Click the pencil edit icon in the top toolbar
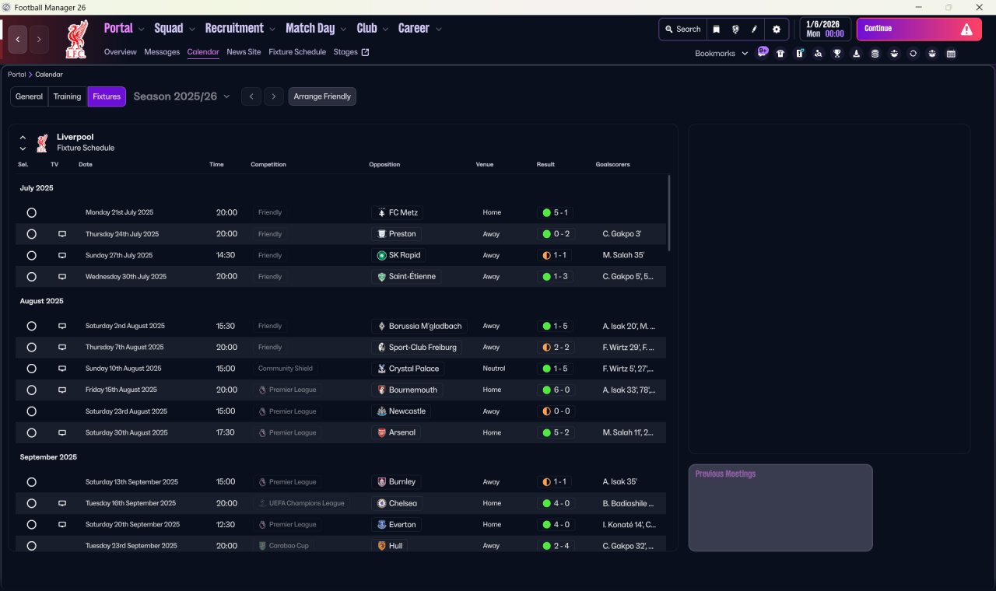This screenshot has height=591, width=996. point(754,30)
